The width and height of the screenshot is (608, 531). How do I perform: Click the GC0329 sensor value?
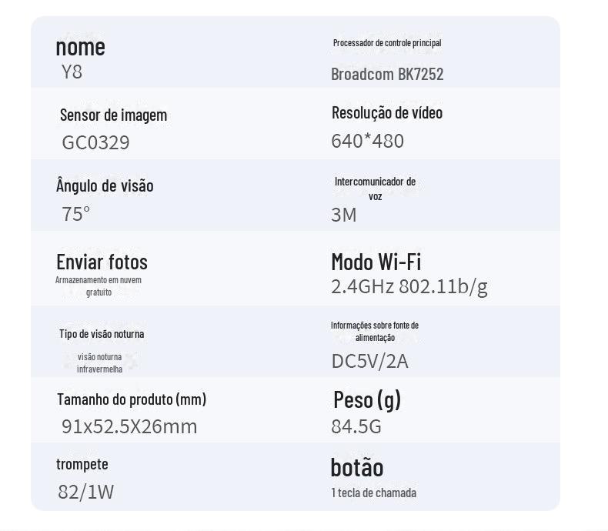point(95,142)
